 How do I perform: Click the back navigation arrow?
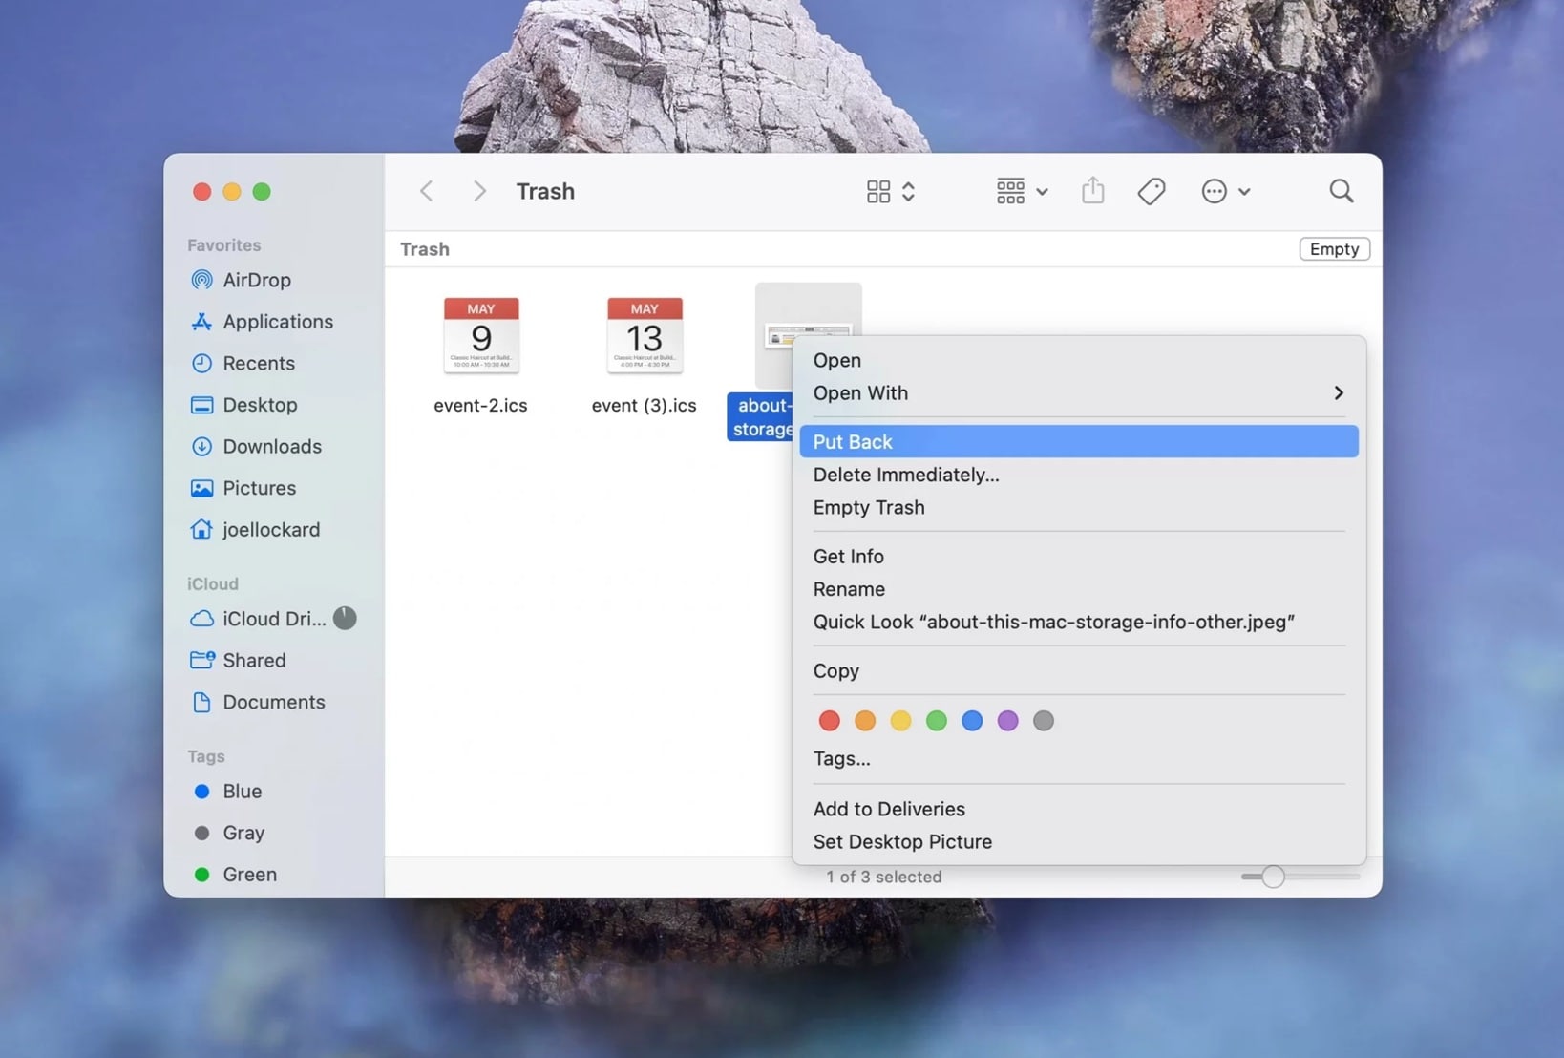427,191
